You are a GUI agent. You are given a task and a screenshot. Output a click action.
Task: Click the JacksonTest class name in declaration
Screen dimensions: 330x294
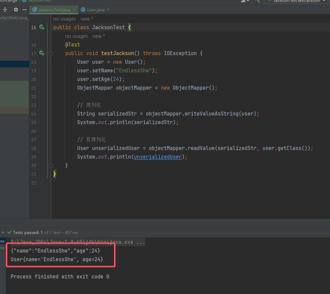point(108,28)
